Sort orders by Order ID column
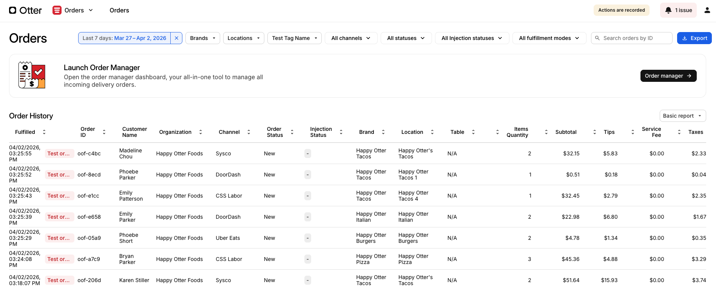This screenshot has width=716, height=290. [104, 132]
